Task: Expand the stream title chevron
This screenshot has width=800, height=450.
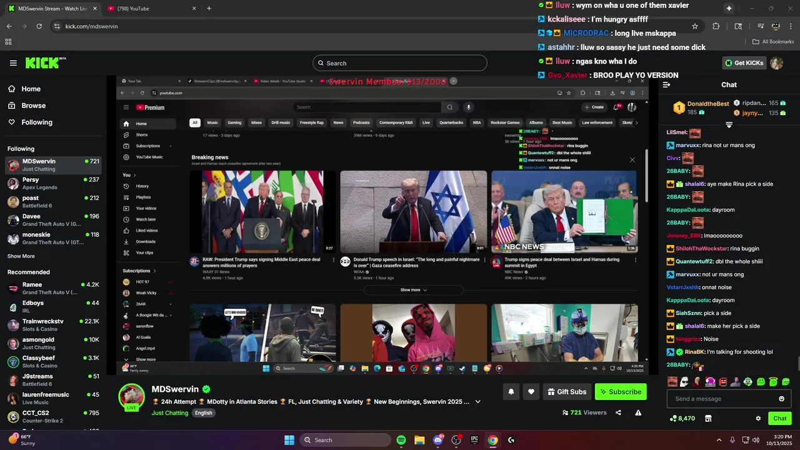Action: click(478, 402)
